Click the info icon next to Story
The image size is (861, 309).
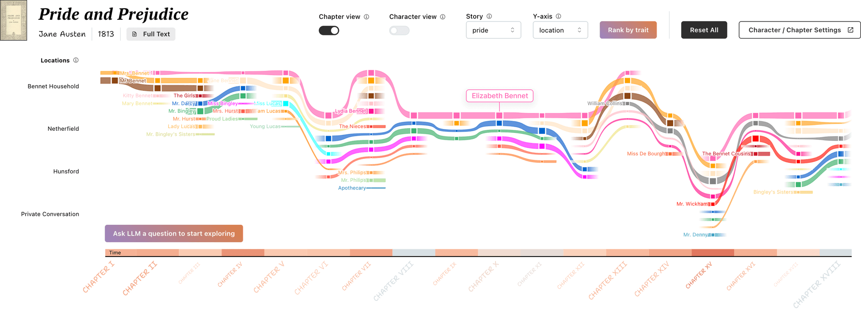point(489,17)
